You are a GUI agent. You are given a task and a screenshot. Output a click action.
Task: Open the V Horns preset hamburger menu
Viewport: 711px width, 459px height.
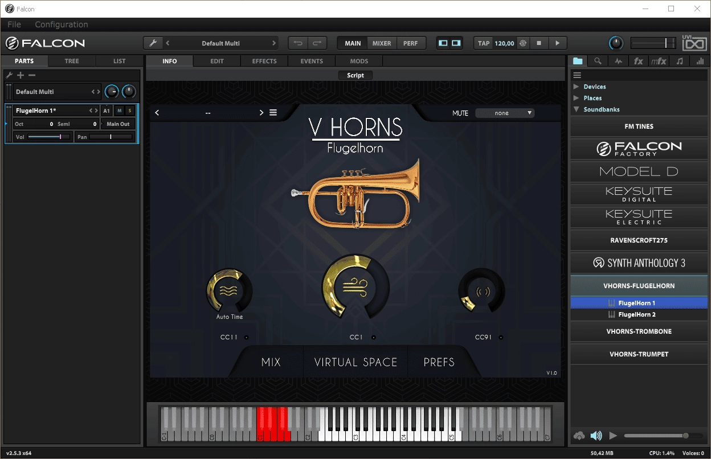(x=273, y=113)
